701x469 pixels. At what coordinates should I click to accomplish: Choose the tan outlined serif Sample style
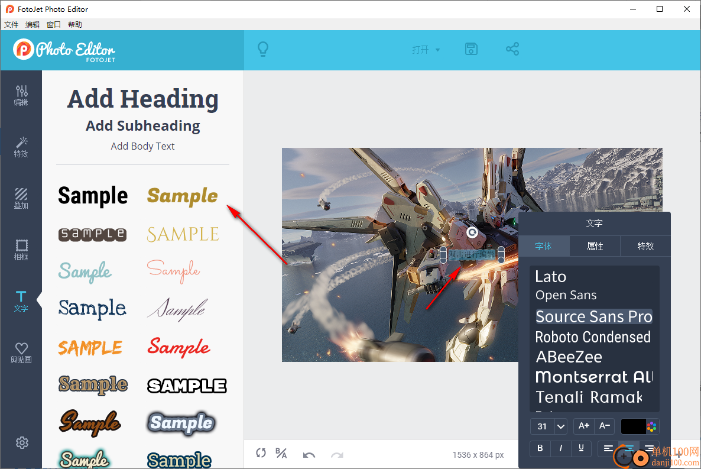pyautogui.click(x=93, y=385)
